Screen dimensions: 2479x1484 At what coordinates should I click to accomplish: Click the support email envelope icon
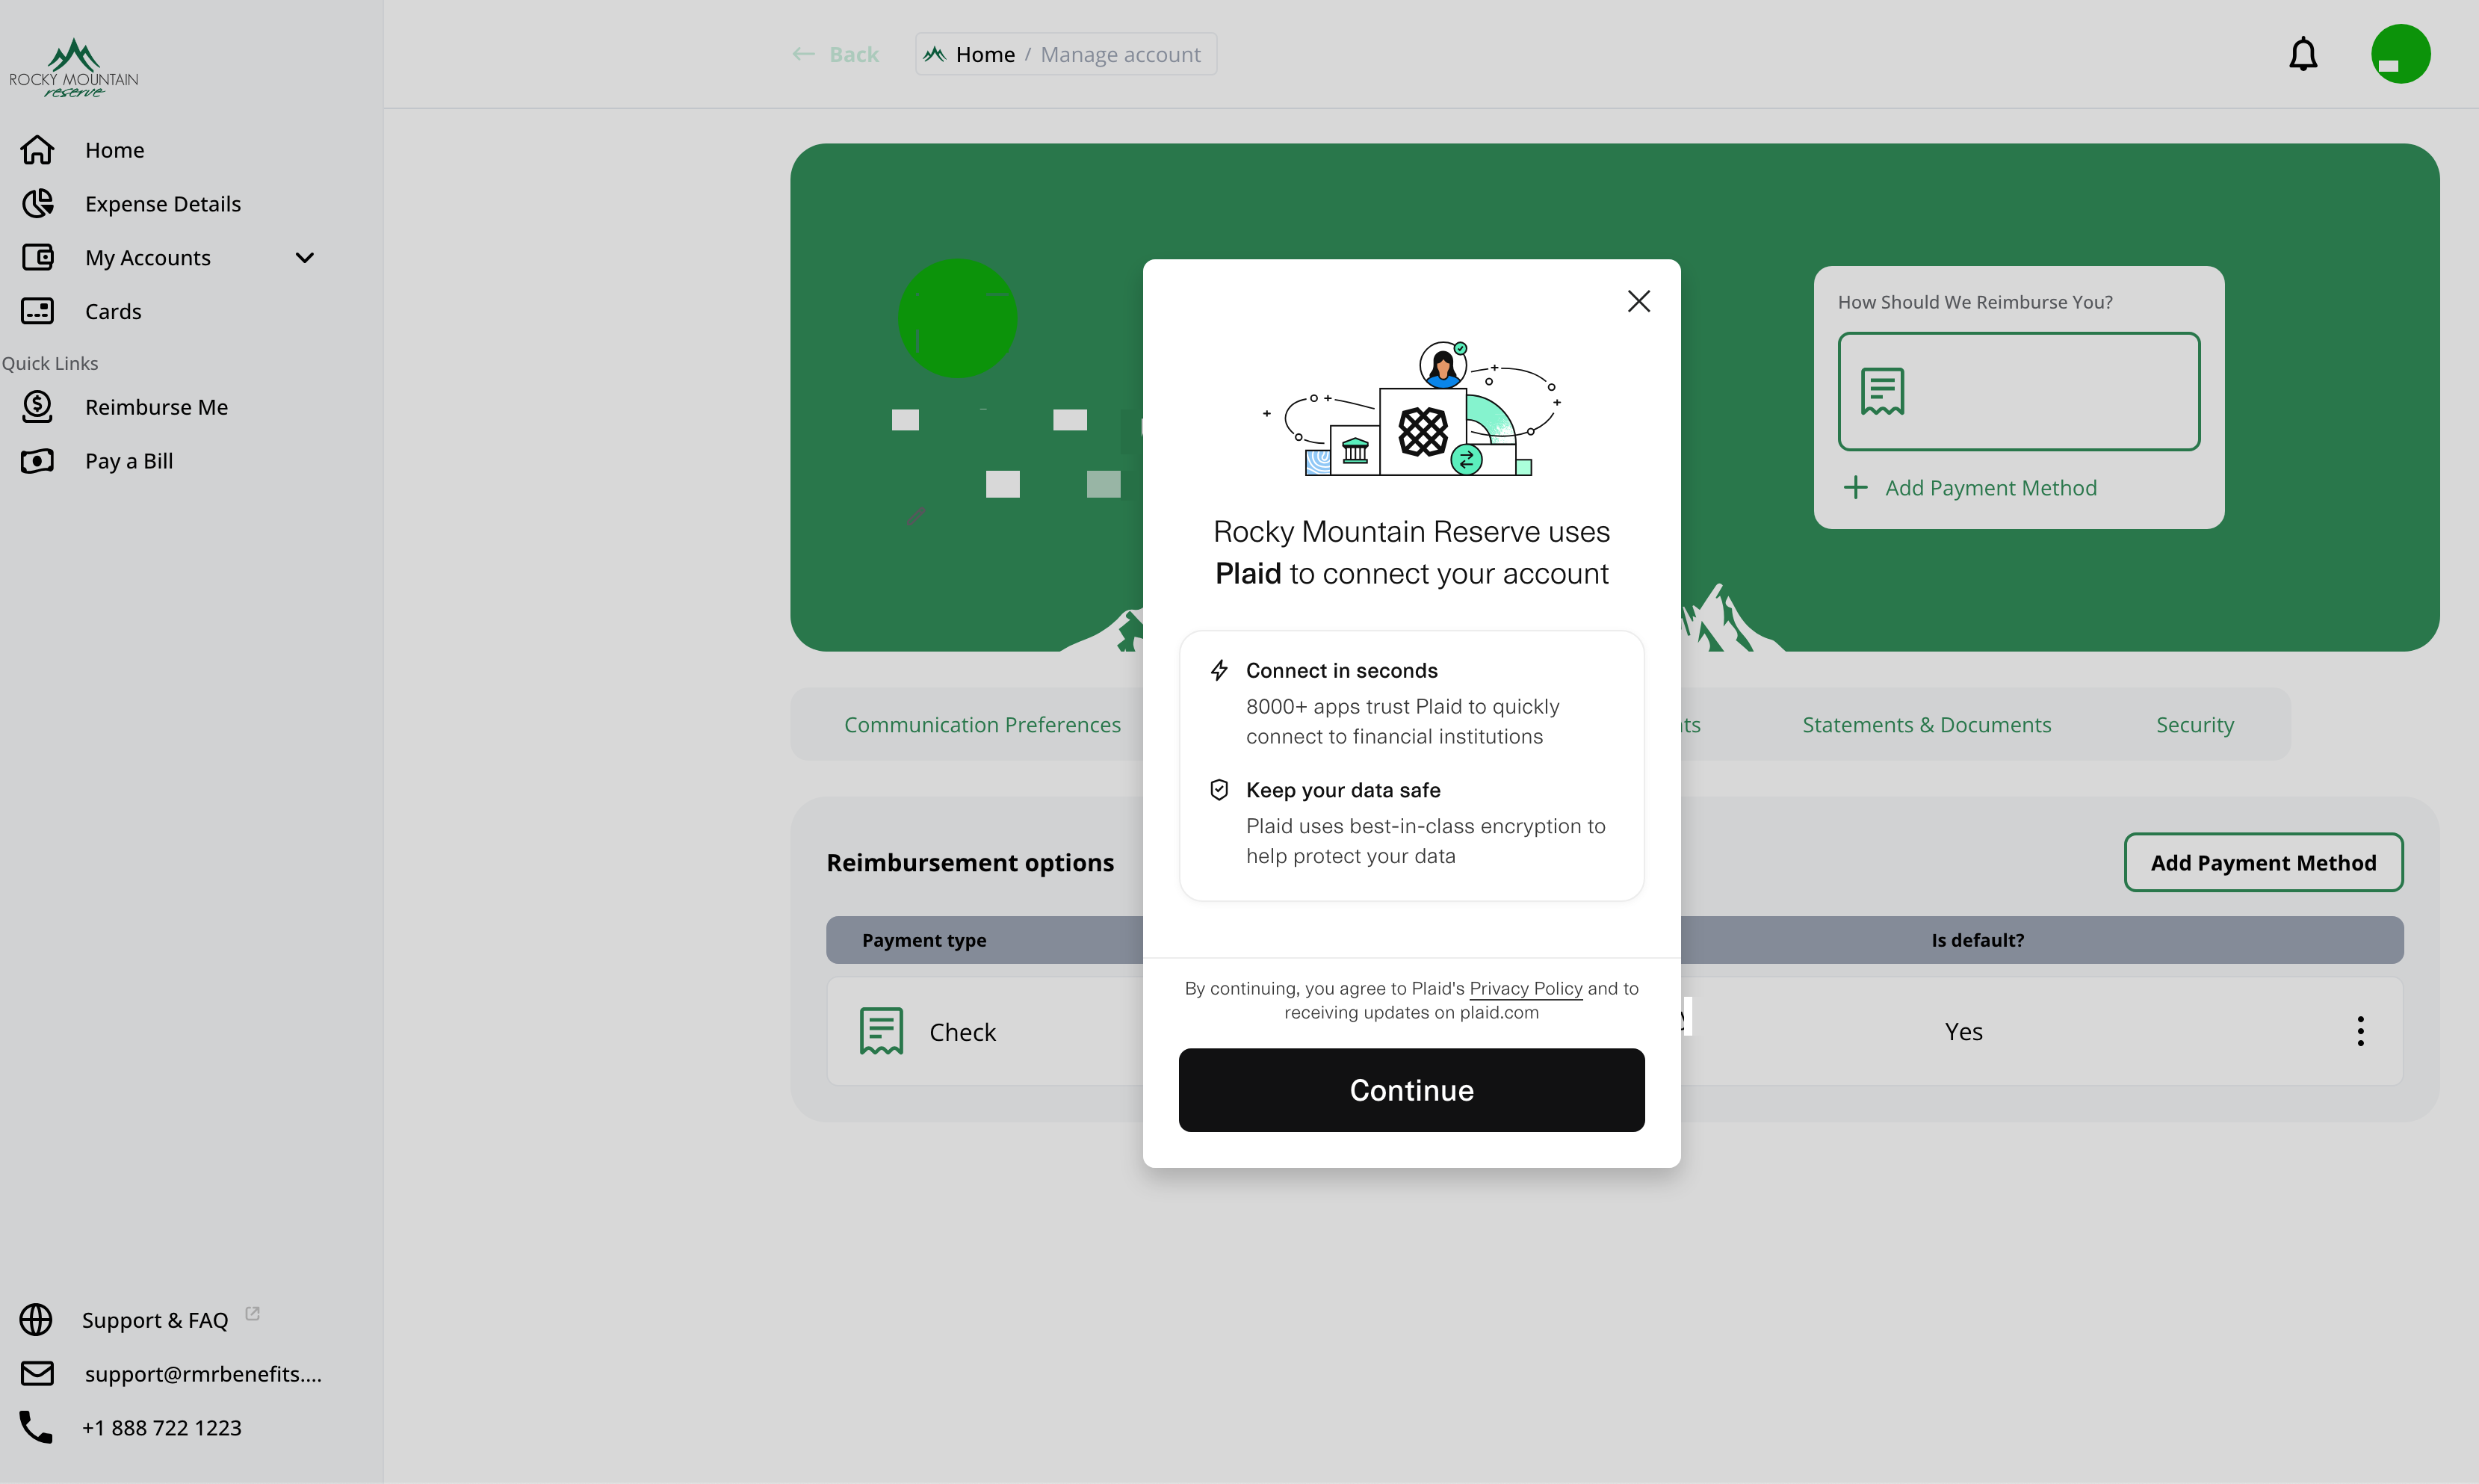coord(37,1374)
